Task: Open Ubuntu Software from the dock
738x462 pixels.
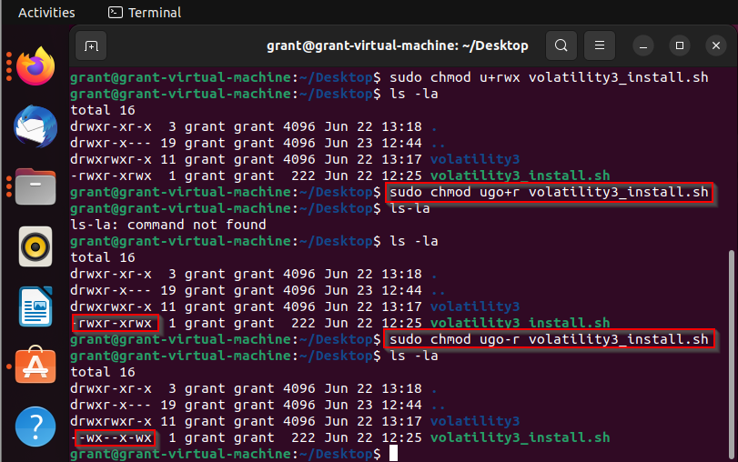Action: click(x=35, y=366)
